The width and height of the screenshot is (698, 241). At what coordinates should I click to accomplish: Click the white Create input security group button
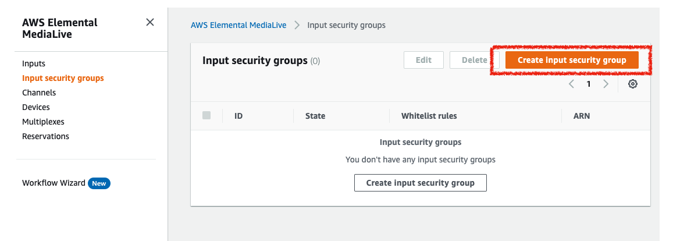tap(421, 183)
